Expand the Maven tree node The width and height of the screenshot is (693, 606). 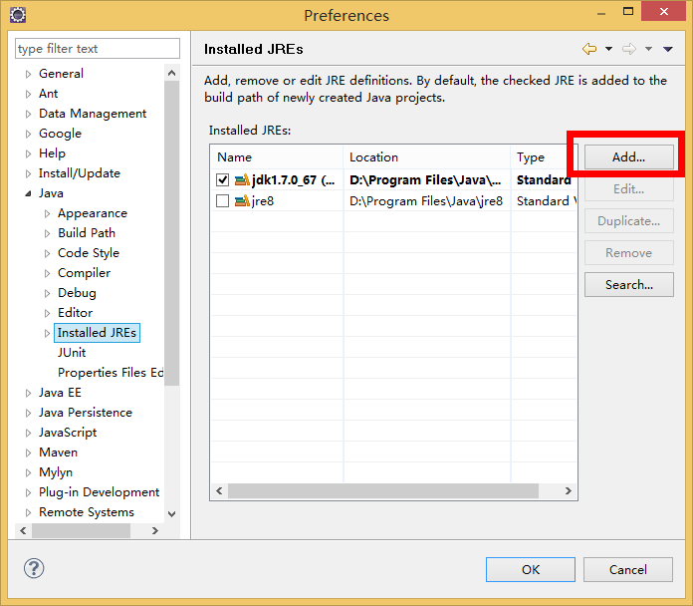28,453
